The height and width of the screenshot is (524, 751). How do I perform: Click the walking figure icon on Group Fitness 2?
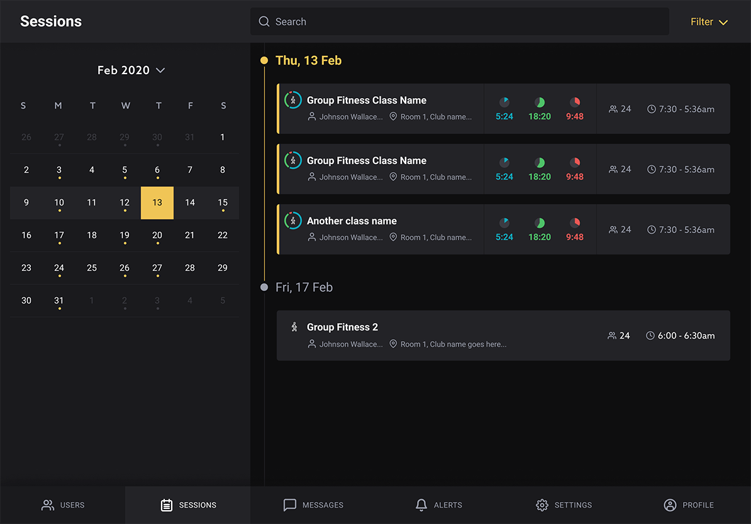(294, 327)
